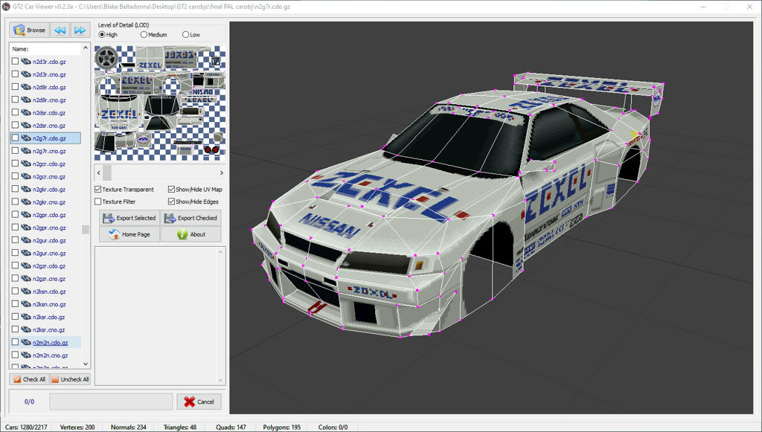Click the Name column header

click(45, 49)
